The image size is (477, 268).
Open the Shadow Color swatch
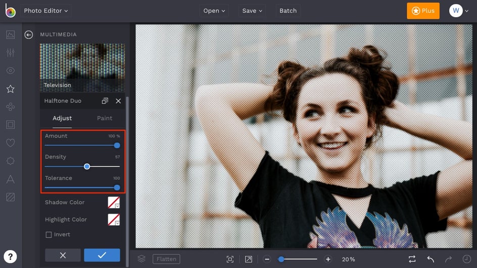[114, 203]
